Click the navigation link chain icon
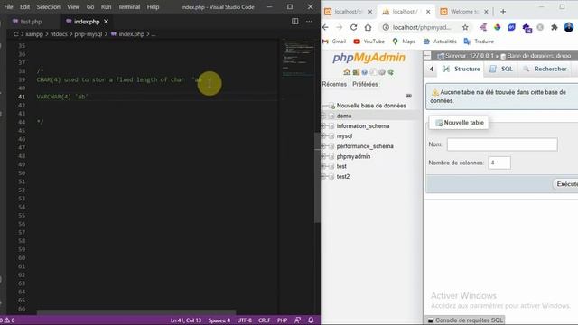 click(408, 95)
